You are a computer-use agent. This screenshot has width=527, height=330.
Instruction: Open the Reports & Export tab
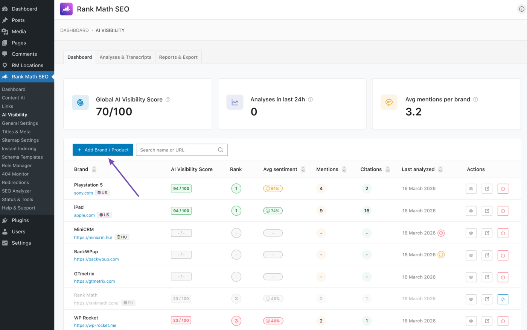[178, 57]
